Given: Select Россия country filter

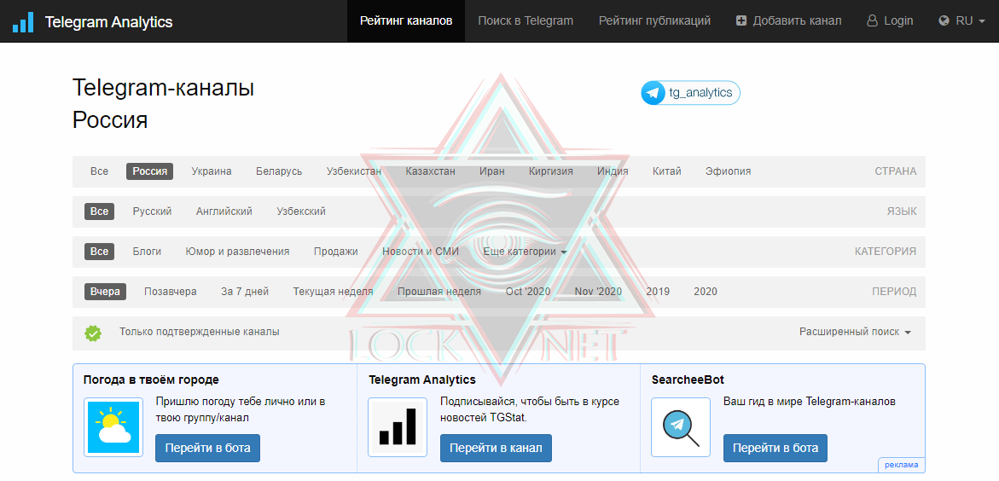Looking at the screenshot, I should click(x=150, y=171).
